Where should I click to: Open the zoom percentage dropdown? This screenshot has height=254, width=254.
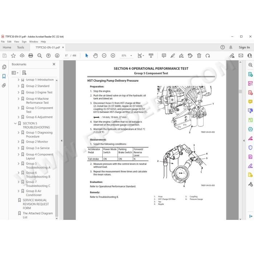131,56
